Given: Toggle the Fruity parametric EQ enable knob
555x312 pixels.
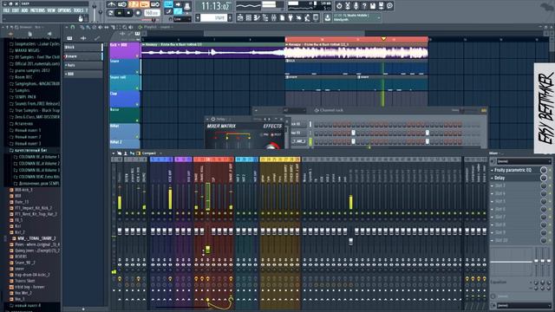Looking at the screenshot, I should click(544, 170).
